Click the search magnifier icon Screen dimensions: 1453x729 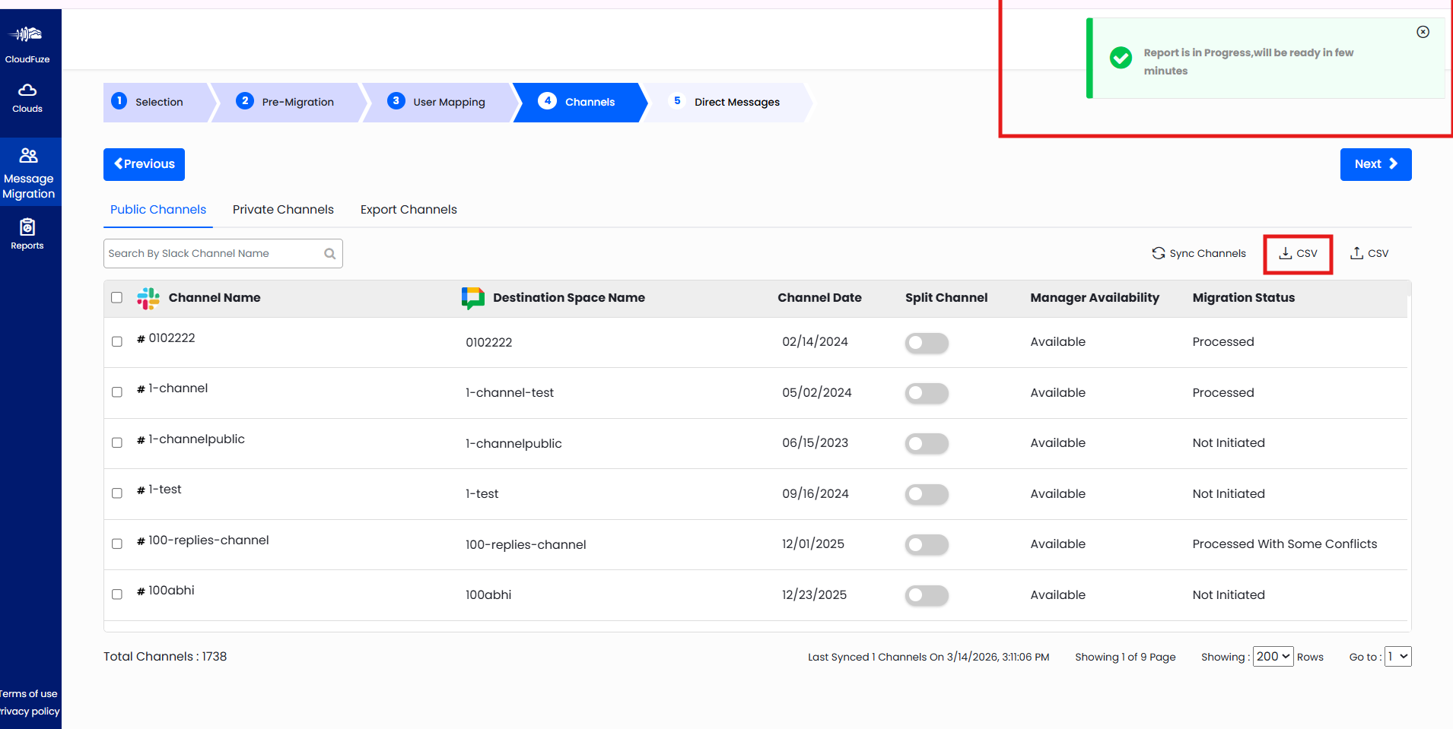click(x=330, y=254)
